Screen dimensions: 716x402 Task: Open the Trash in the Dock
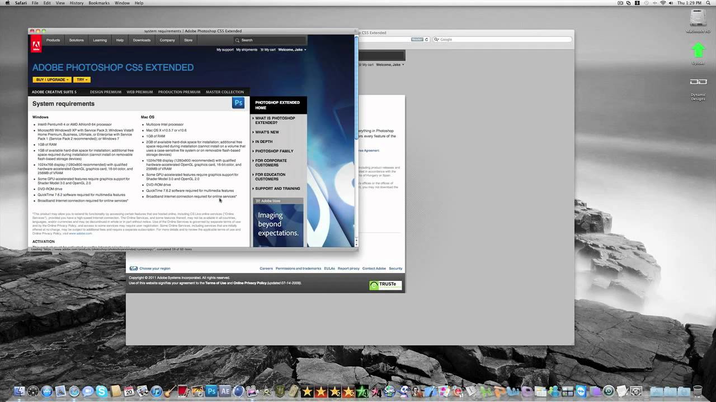[x=698, y=391]
